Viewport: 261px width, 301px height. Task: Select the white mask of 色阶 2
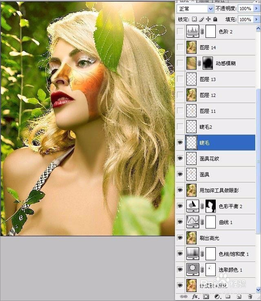click(210, 31)
